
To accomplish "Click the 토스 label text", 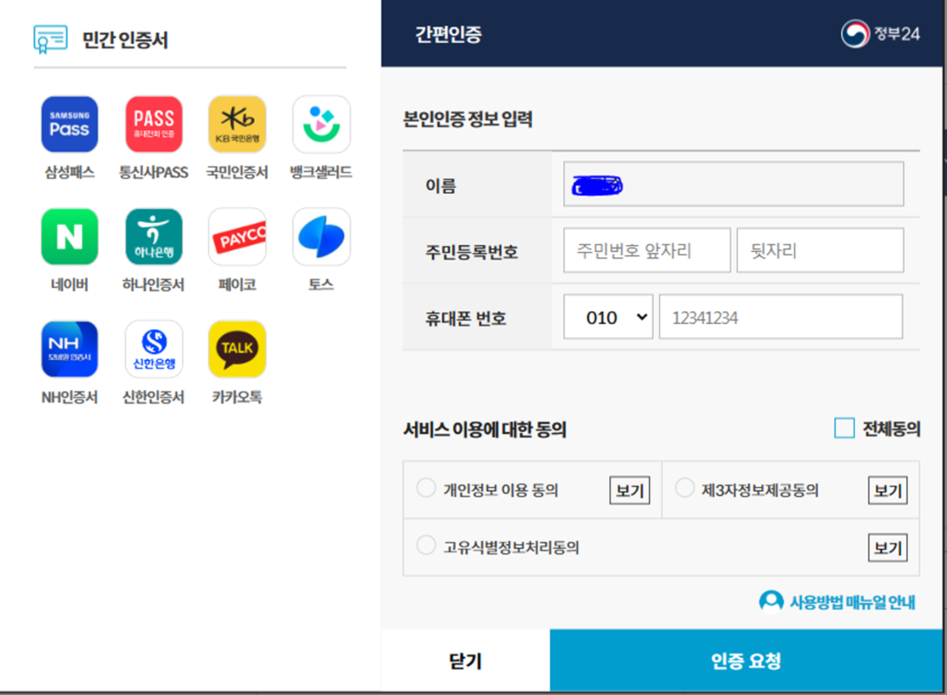I will [x=321, y=284].
